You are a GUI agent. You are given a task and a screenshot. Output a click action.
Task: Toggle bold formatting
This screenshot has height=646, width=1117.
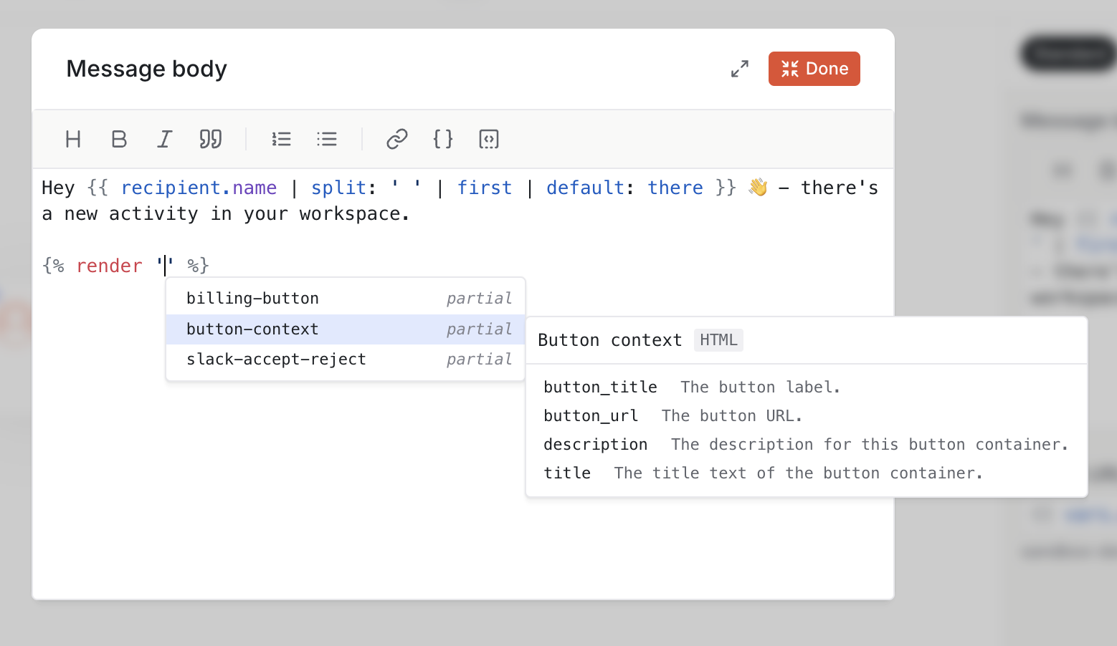click(118, 139)
